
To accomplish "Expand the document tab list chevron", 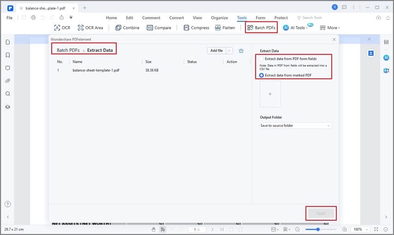I will 21,8.
